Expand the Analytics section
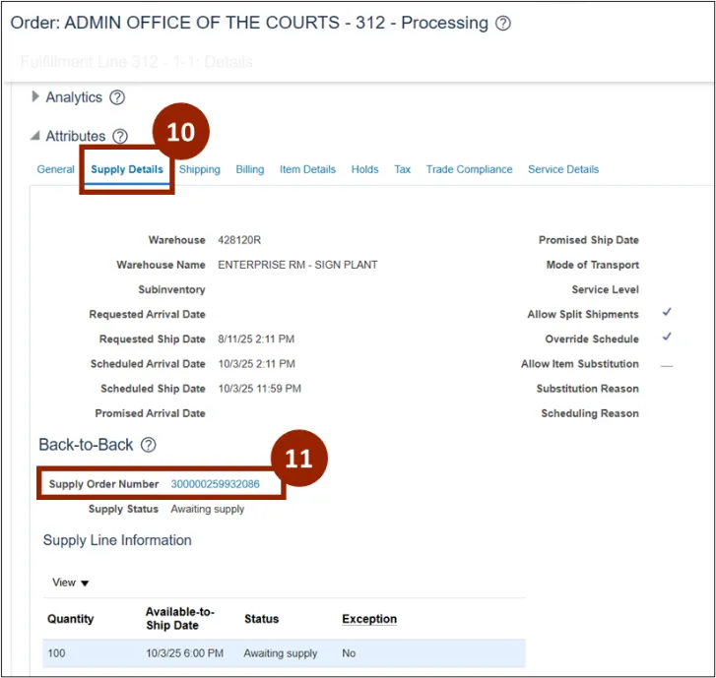This screenshot has height=678, width=716. pyautogui.click(x=36, y=97)
